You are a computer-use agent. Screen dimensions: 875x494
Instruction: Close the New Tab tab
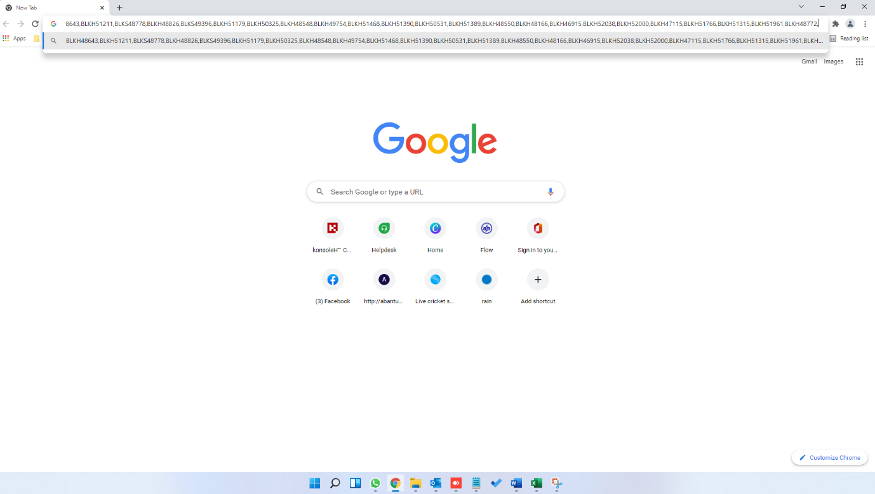click(102, 8)
